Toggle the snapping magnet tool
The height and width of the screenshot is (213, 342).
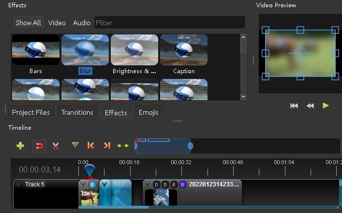(40, 146)
